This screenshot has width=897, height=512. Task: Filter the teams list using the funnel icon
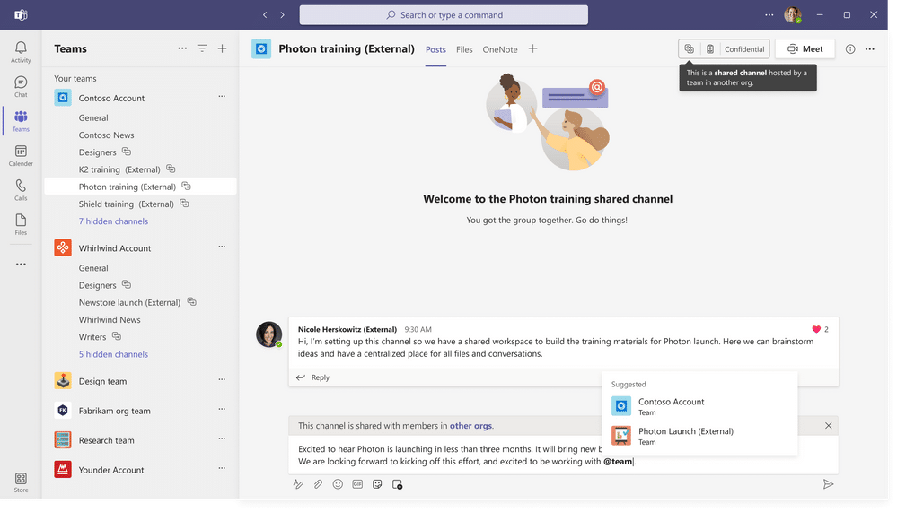(x=202, y=48)
